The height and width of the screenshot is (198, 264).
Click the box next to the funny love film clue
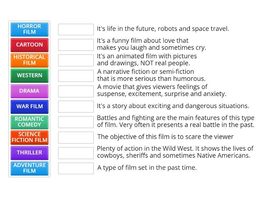click(76, 45)
